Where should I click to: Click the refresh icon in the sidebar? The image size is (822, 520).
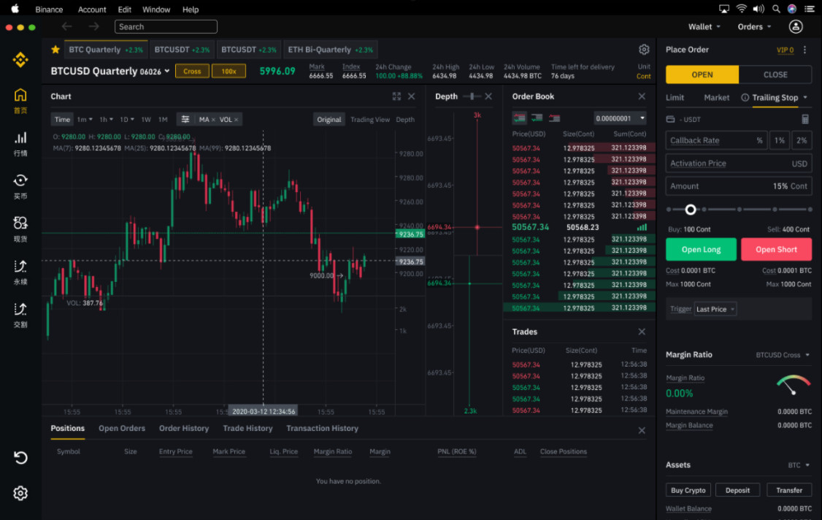20,458
